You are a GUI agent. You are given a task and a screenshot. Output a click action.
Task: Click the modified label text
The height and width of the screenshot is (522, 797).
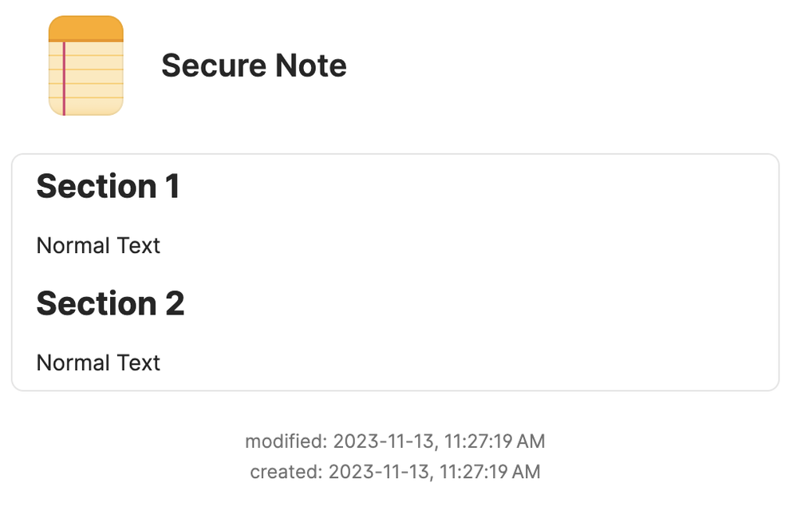coord(285,441)
